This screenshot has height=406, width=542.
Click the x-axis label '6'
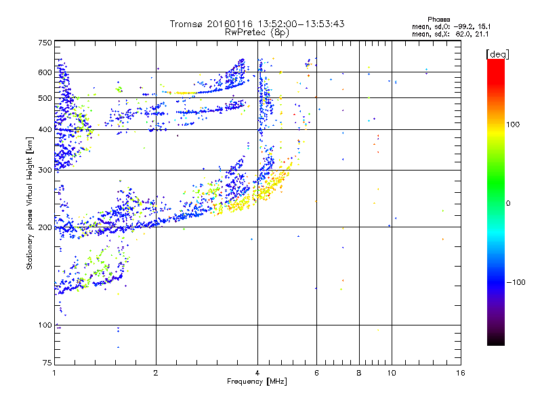pyautogui.click(x=316, y=373)
